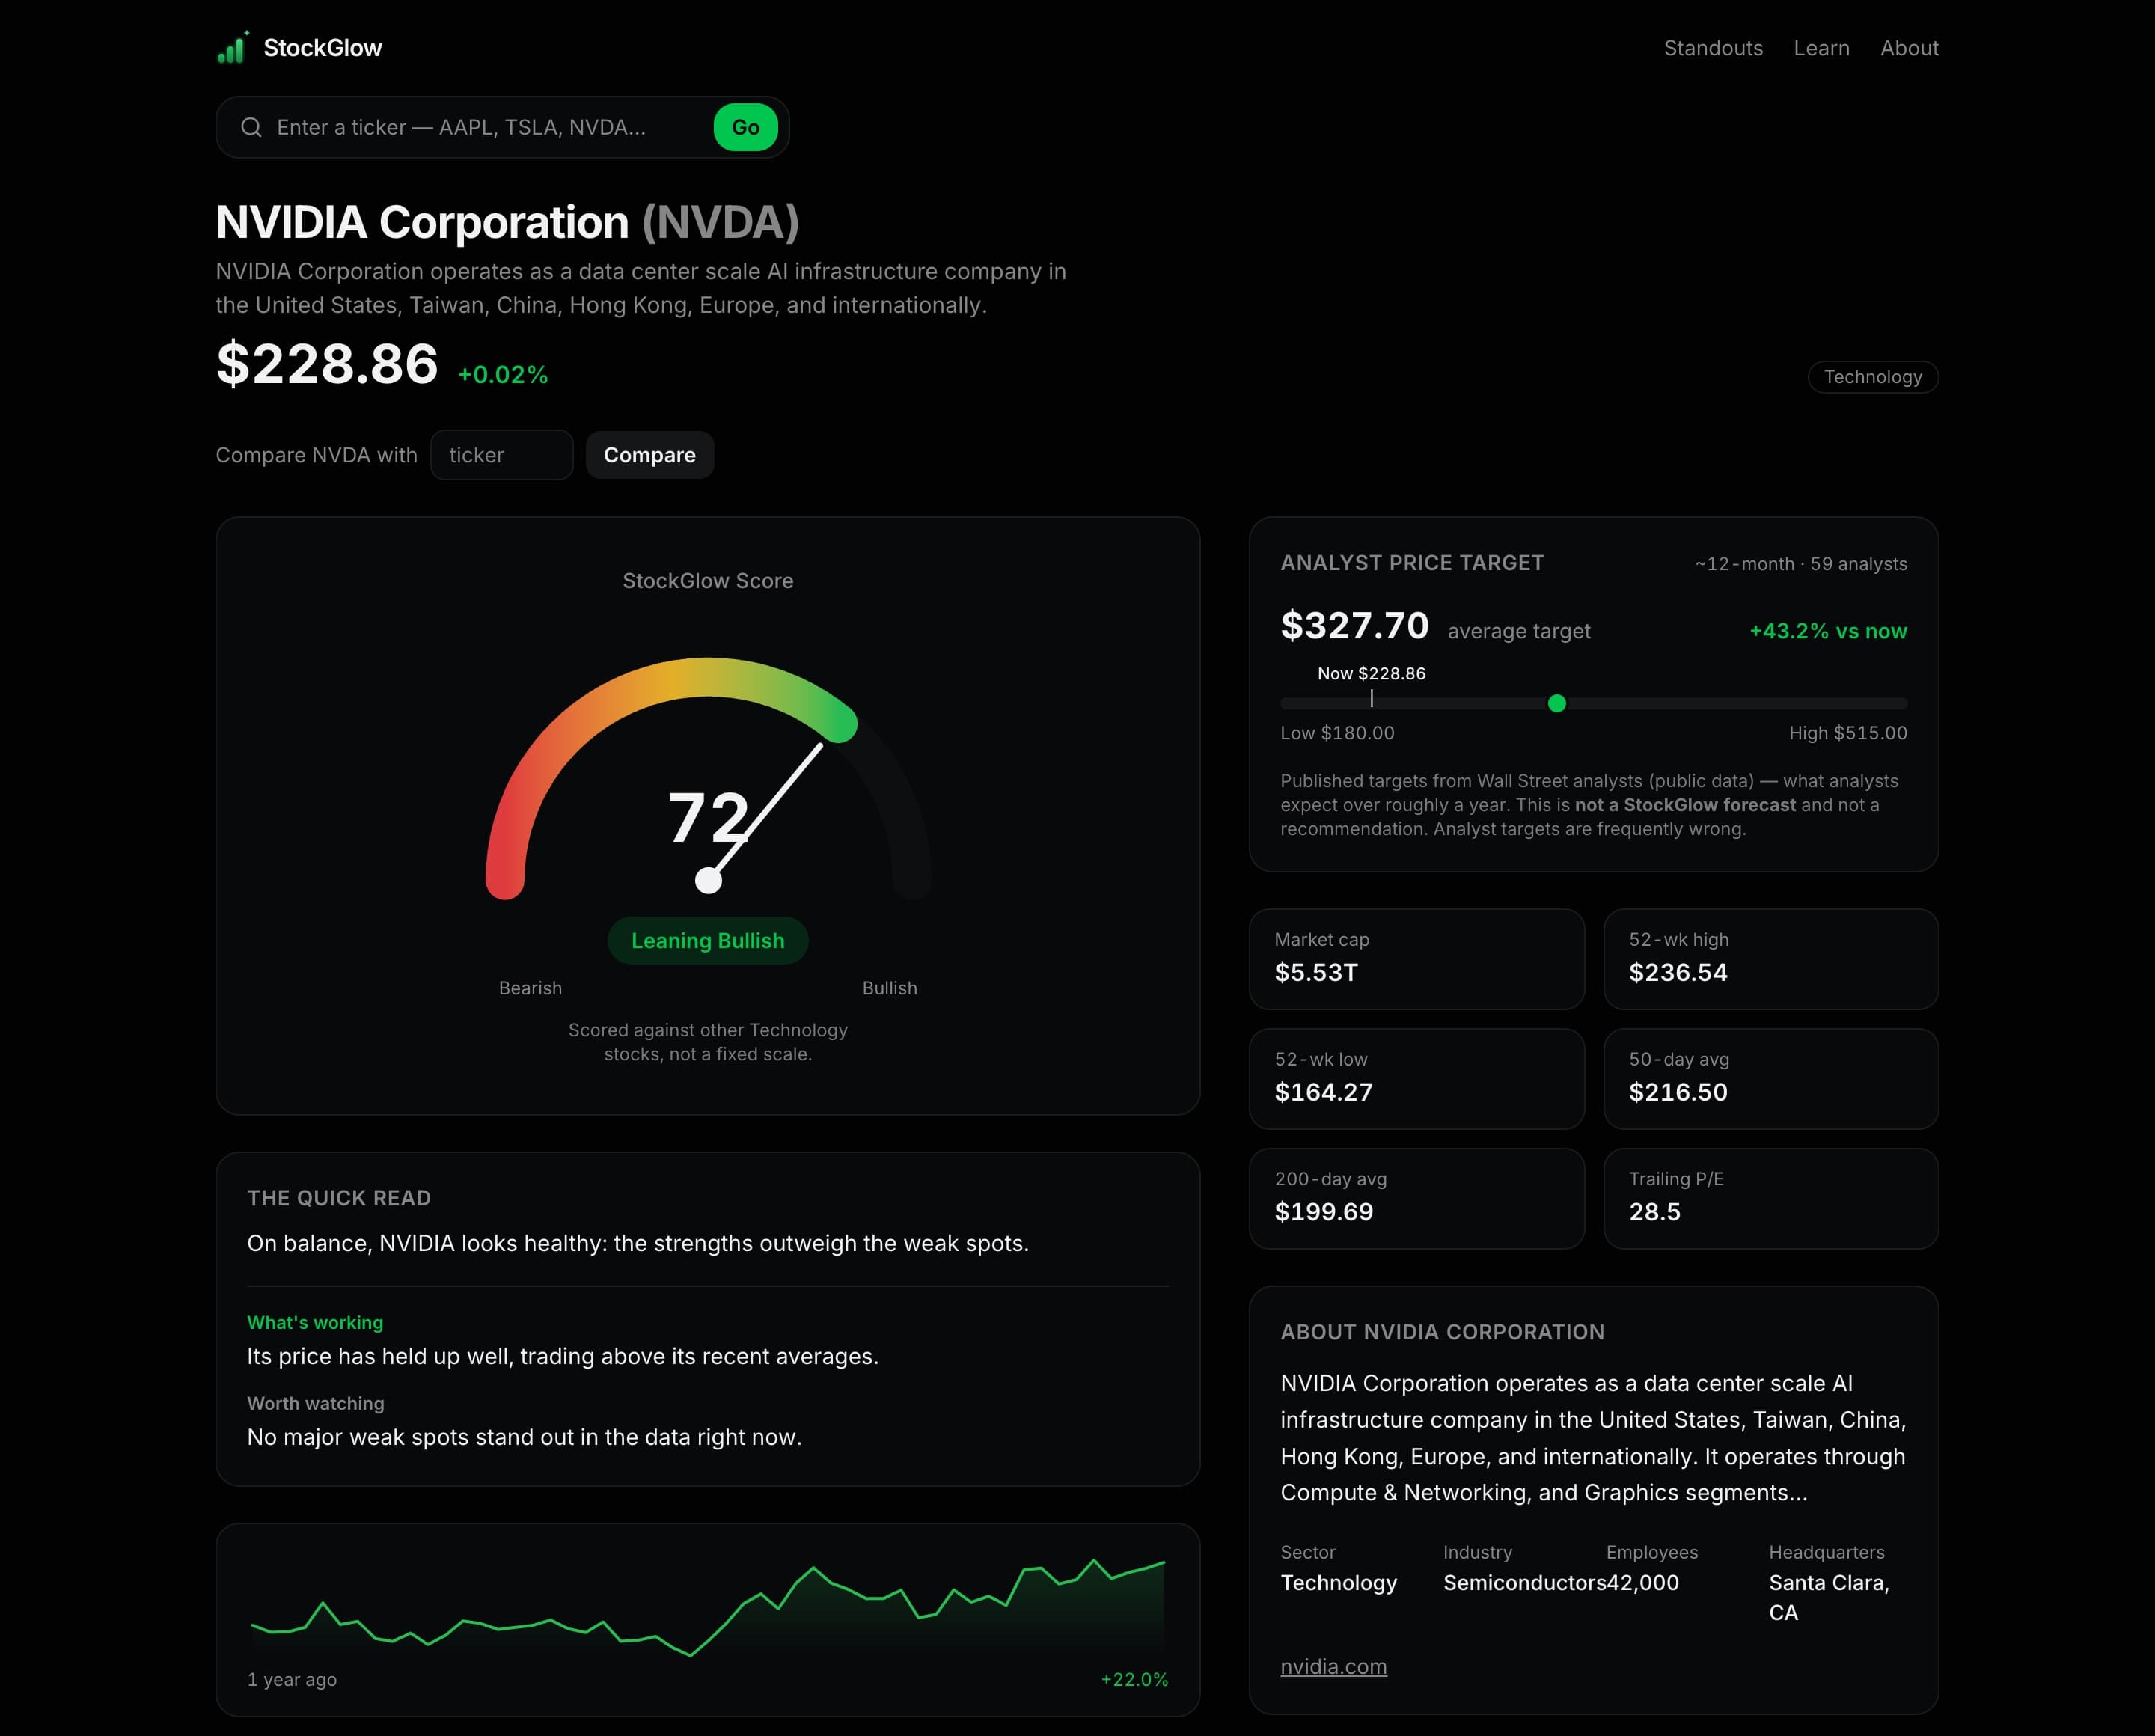Click the 52-wk low $164.27 card

coord(1416,1079)
